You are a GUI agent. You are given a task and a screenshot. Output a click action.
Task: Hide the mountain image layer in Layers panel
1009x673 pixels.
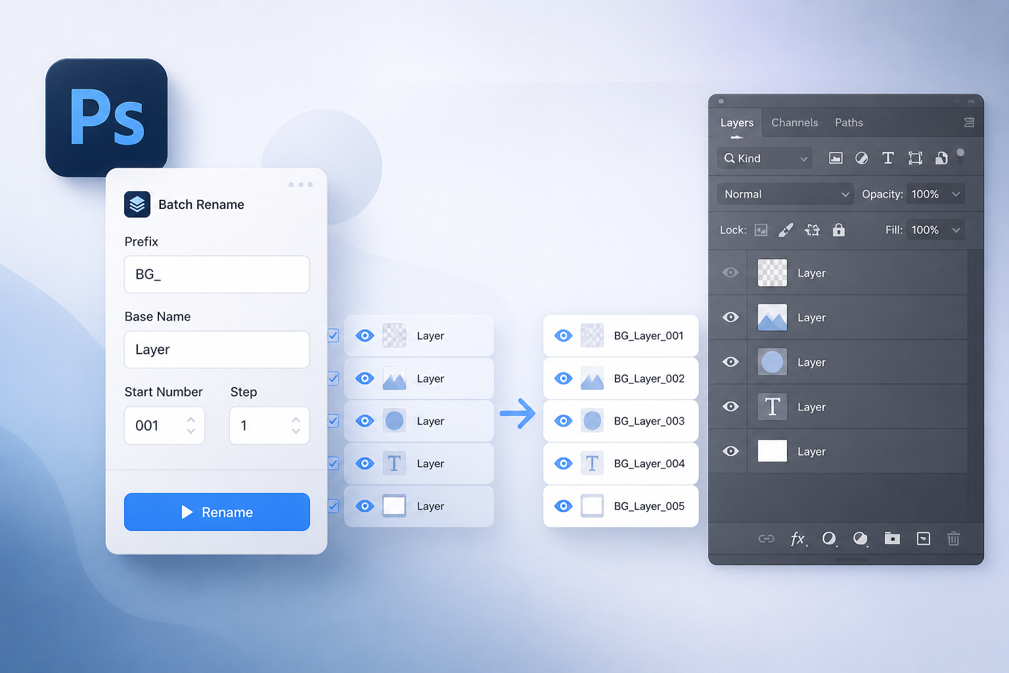click(x=730, y=317)
